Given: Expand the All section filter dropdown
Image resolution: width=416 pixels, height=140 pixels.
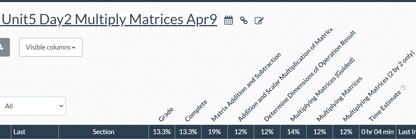Looking at the screenshot, I should (x=33, y=106).
